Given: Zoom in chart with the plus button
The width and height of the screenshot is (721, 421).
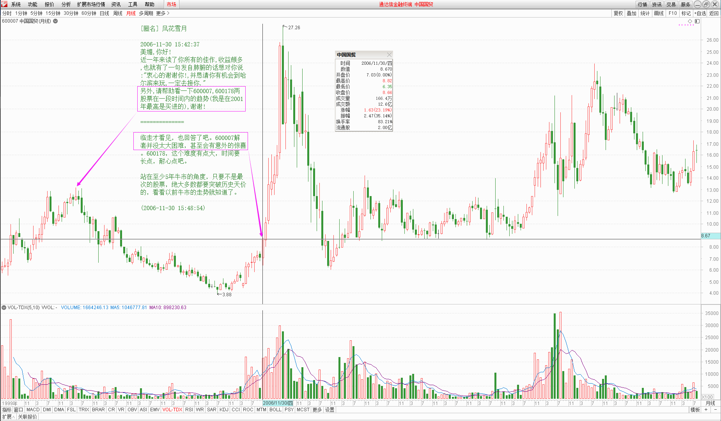Looking at the screenshot, I should point(706,410).
